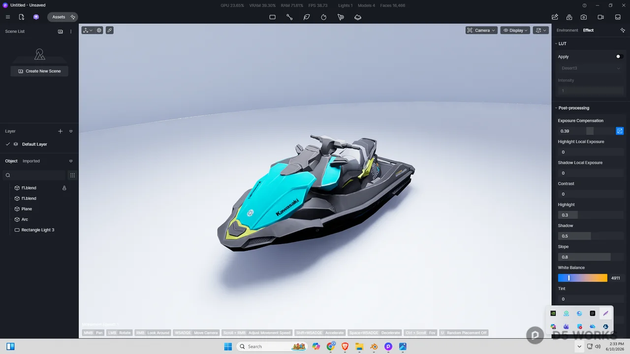Click the sparkle presets icon in Effect panel
This screenshot has height=354, width=630.
coord(623,30)
